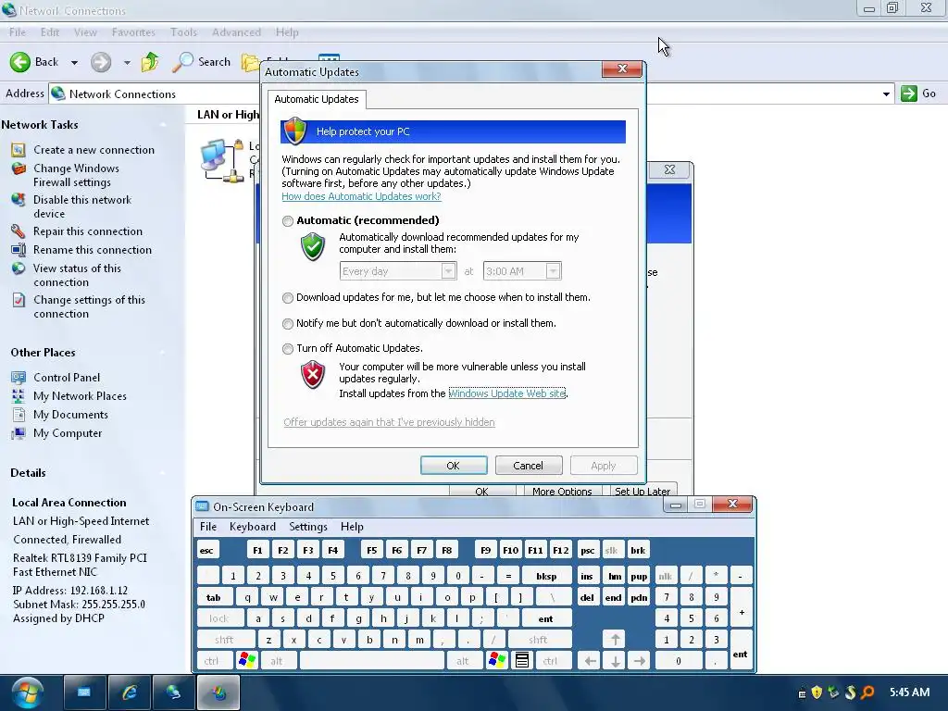Click the Repair this connection wrench icon
This screenshot has height=711, width=948.
pyautogui.click(x=19, y=231)
